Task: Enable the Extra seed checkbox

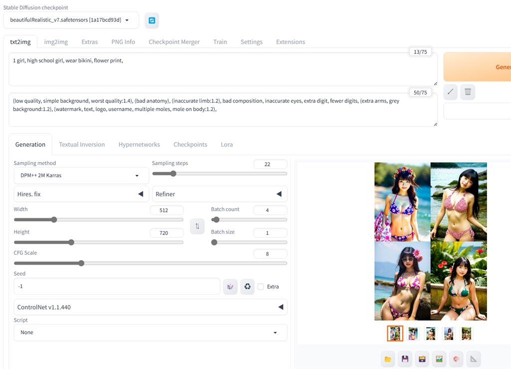Action: [260, 287]
